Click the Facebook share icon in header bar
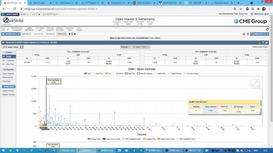273x153 pixels. (x=263, y=42)
